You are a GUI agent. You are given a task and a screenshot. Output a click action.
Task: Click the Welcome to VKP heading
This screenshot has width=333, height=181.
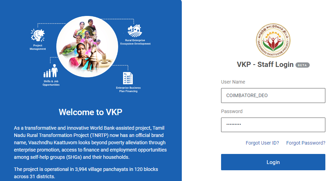click(x=90, y=112)
